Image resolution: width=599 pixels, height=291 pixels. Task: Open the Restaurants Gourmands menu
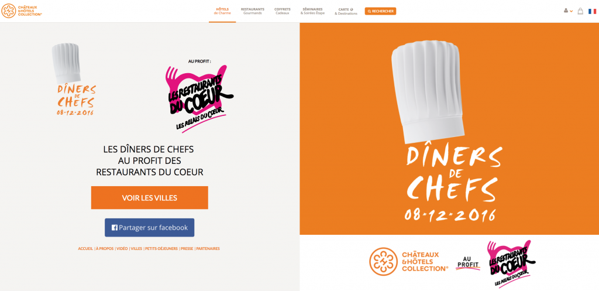click(253, 11)
